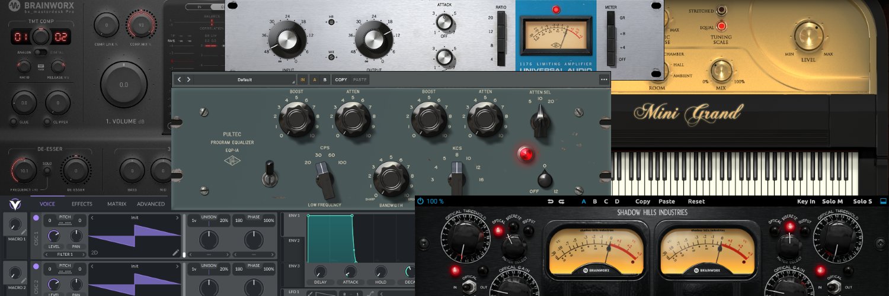This screenshot has width=889, height=296.
Task: Enable OSC 2 with its purple dot
Action: point(36,267)
